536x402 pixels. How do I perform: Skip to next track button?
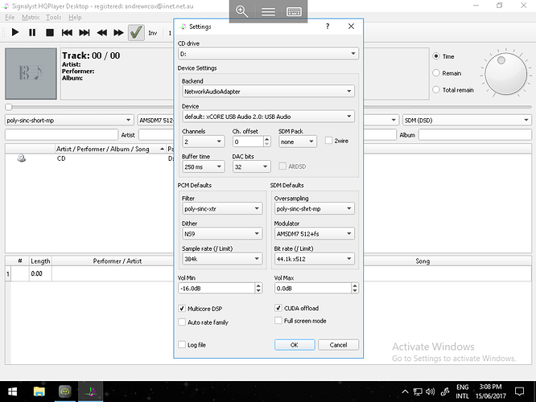pos(85,32)
